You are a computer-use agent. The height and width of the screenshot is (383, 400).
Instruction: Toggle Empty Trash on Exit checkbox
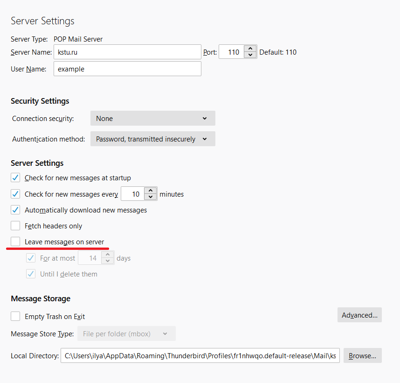[16, 317]
